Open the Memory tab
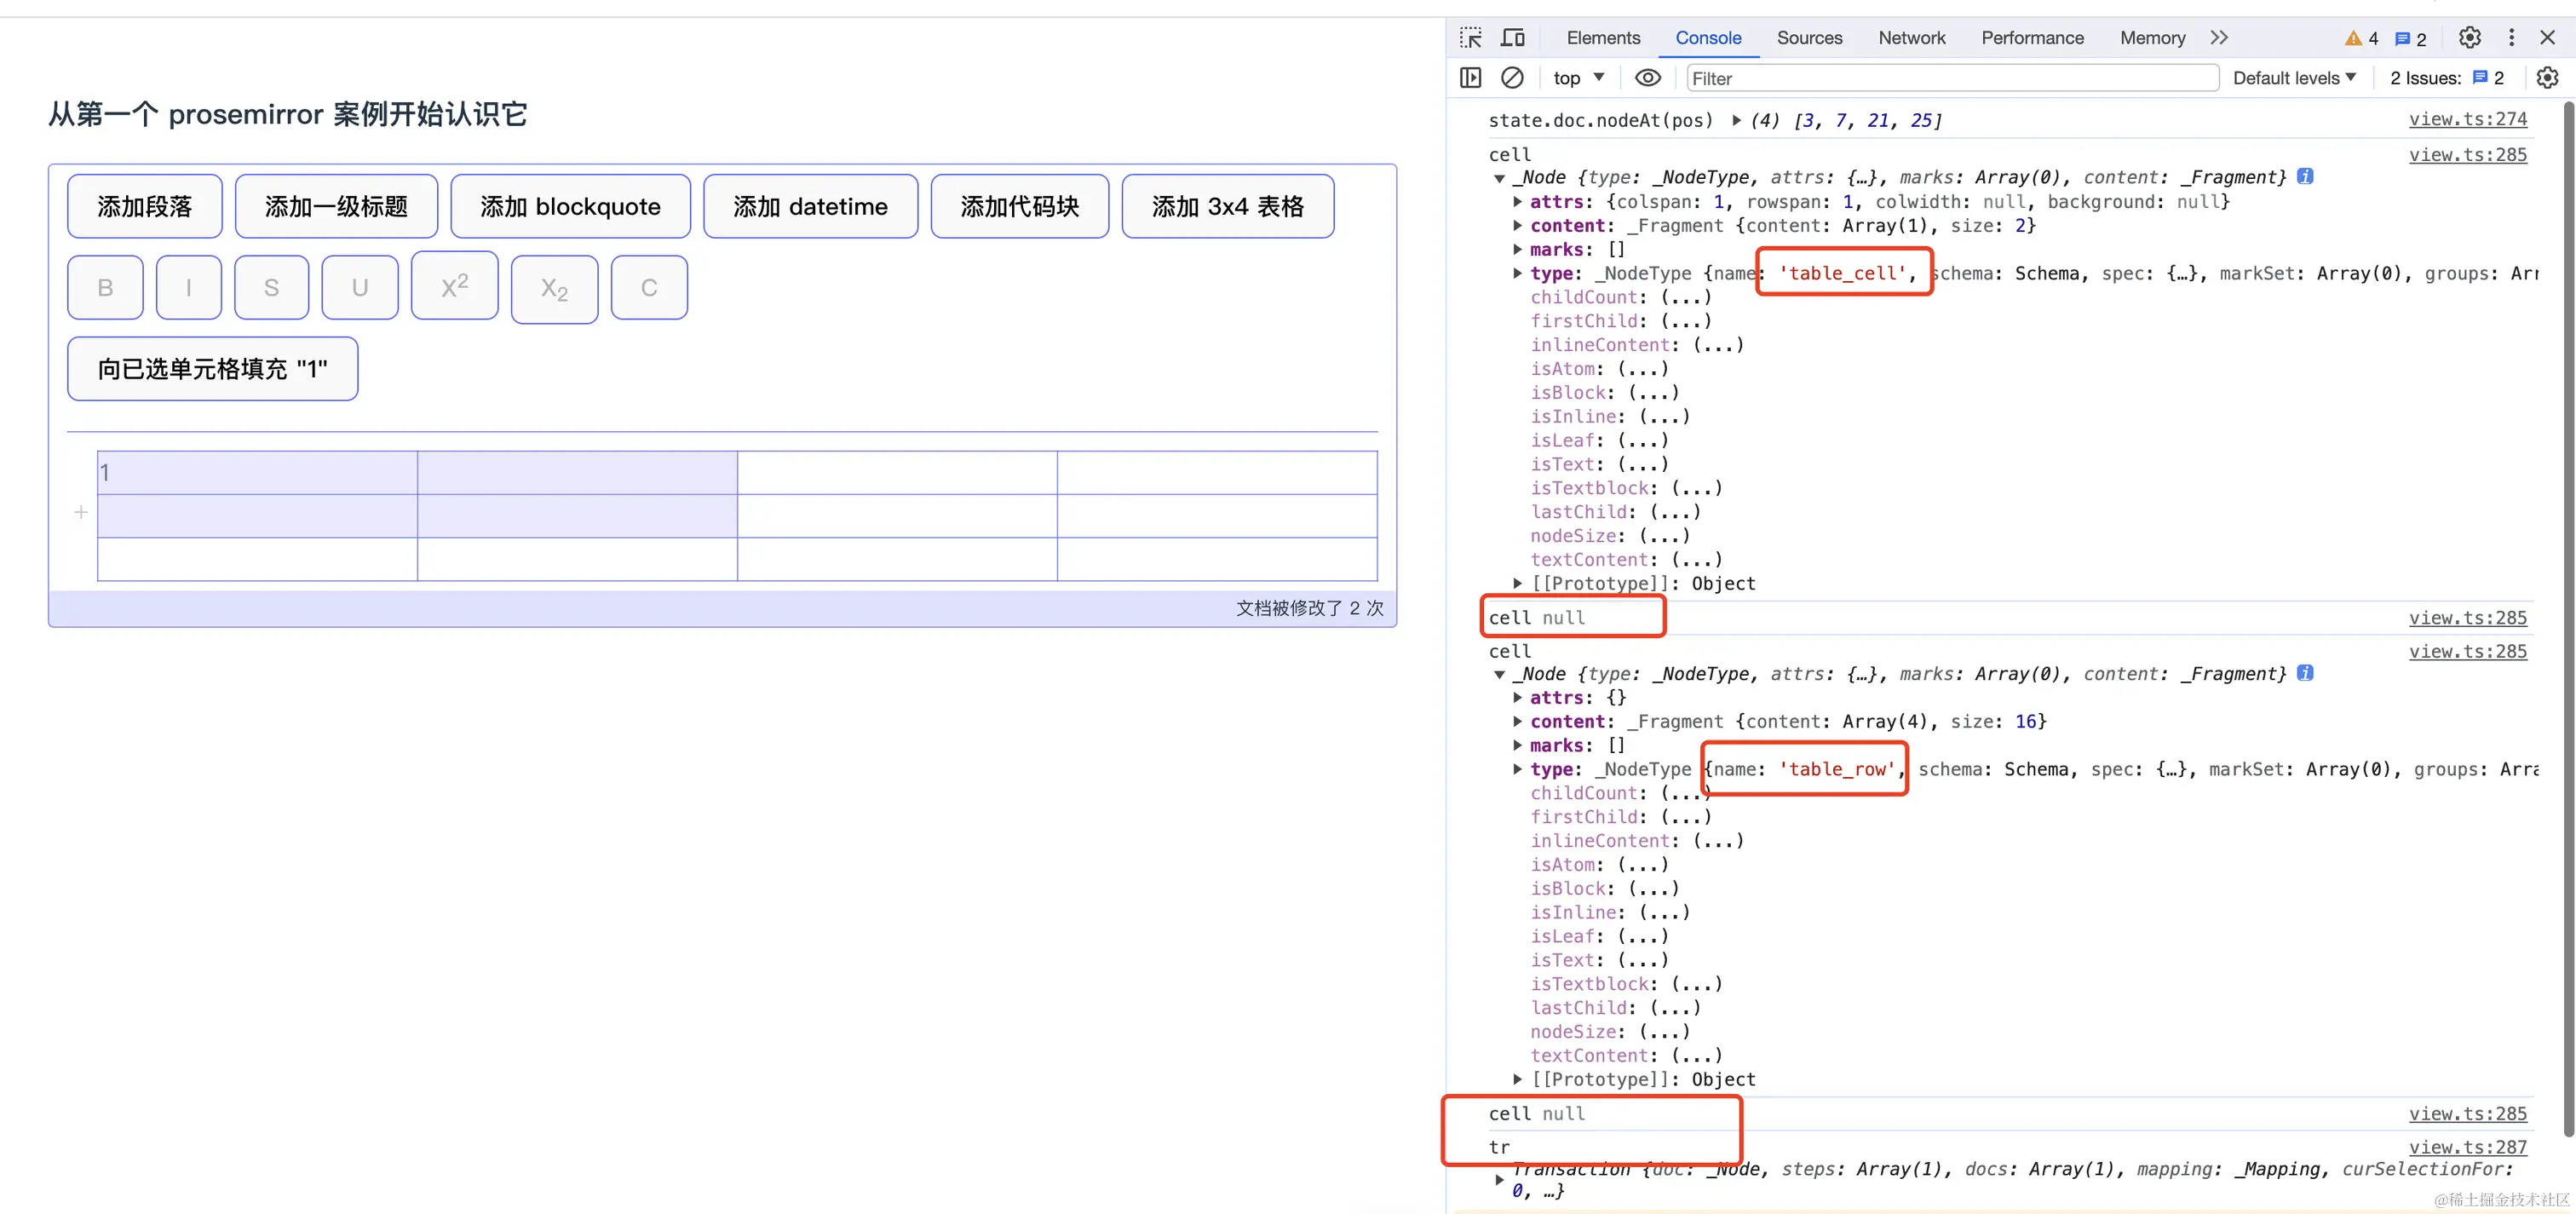The height and width of the screenshot is (1214, 2576). [2152, 38]
